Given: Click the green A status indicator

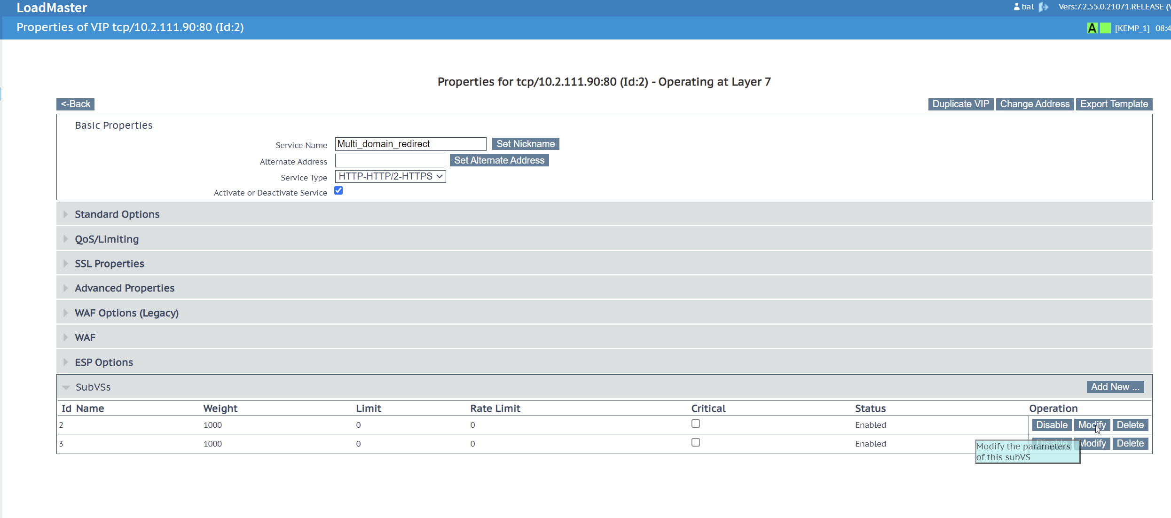Looking at the screenshot, I should click(1092, 28).
